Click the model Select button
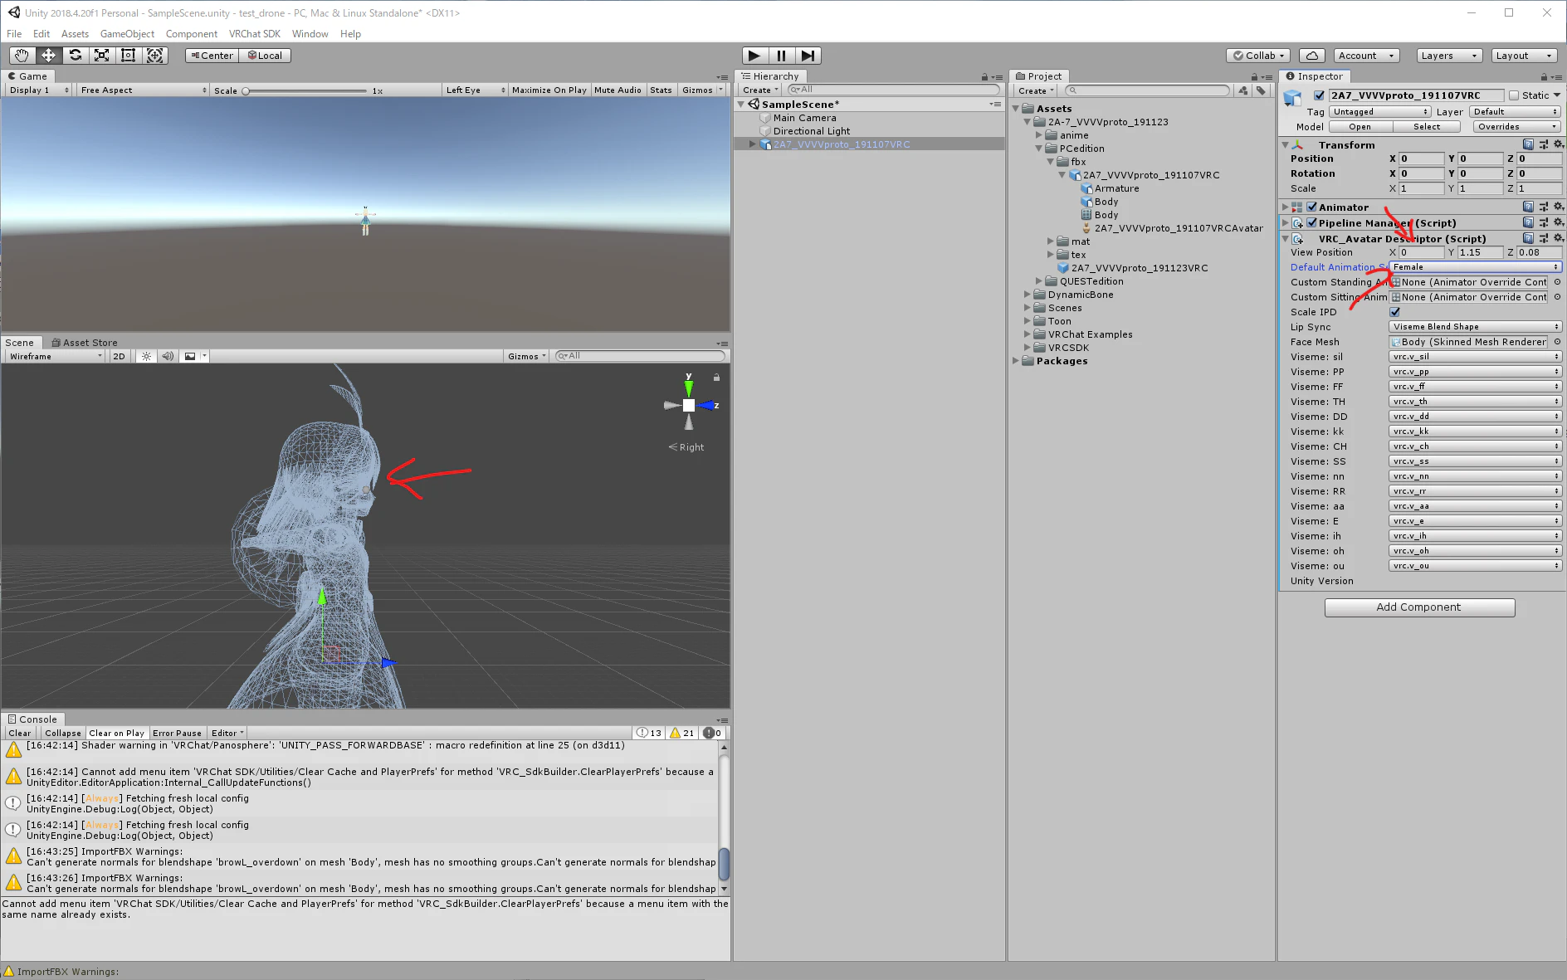The width and height of the screenshot is (1567, 980). click(x=1427, y=127)
